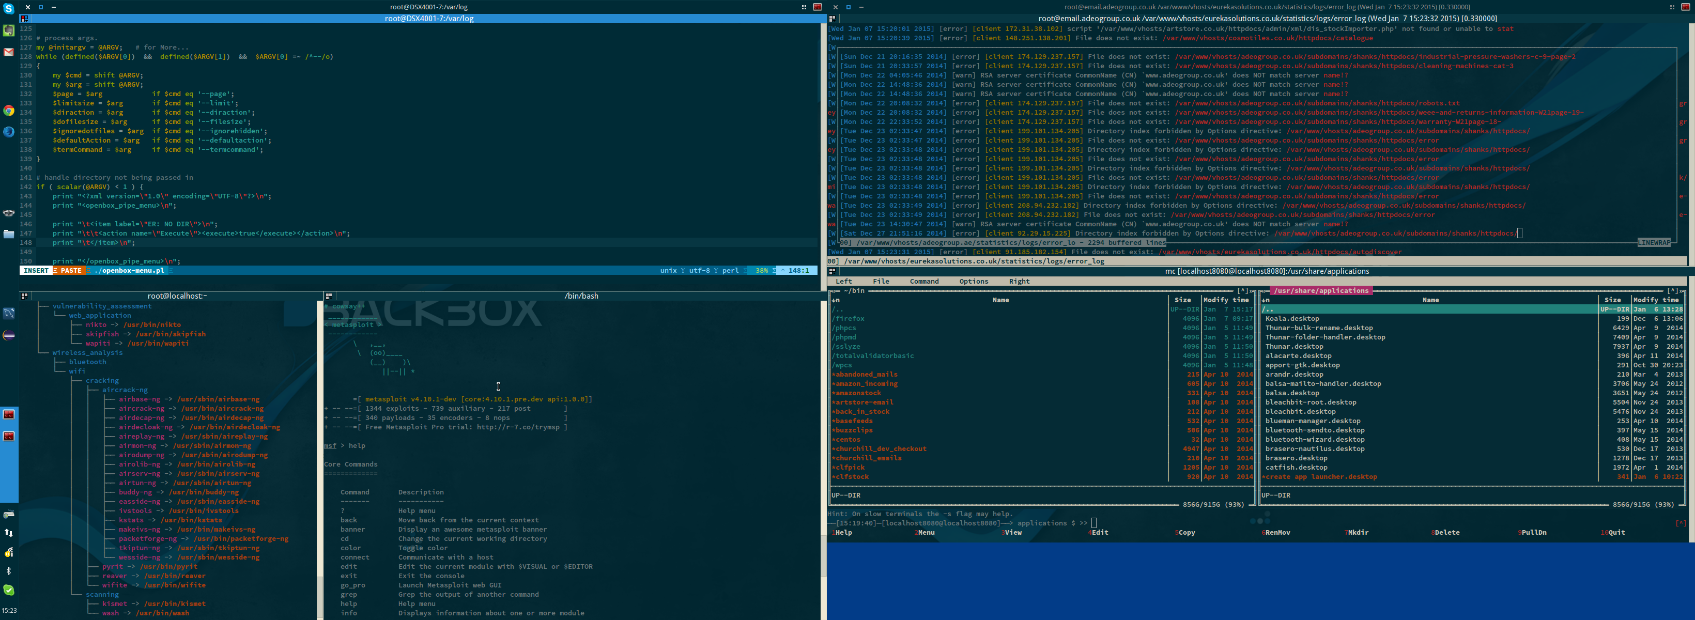Open the Gmail launcher icon
Screen dimensions: 1695x620
(9, 52)
